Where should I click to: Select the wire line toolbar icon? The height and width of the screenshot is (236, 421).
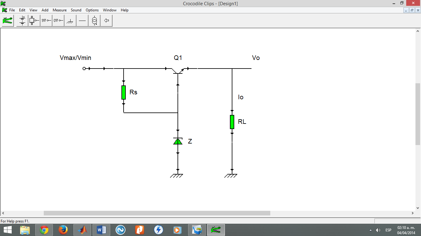82,21
